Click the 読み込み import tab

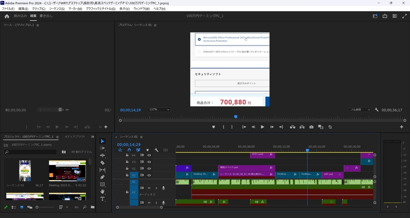[x=20, y=16]
